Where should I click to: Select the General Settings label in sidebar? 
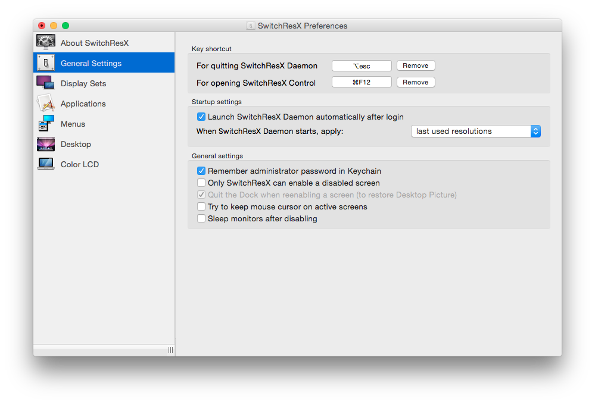(x=91, y=63)
